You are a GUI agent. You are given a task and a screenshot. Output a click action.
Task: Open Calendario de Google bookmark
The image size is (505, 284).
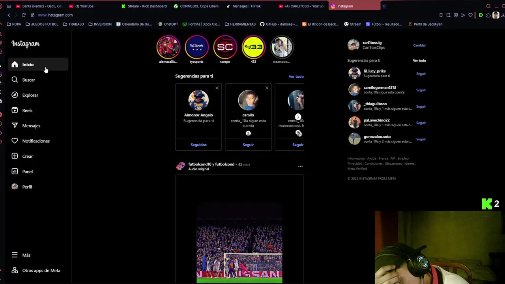pyautogui.click(x=134, y=24)
